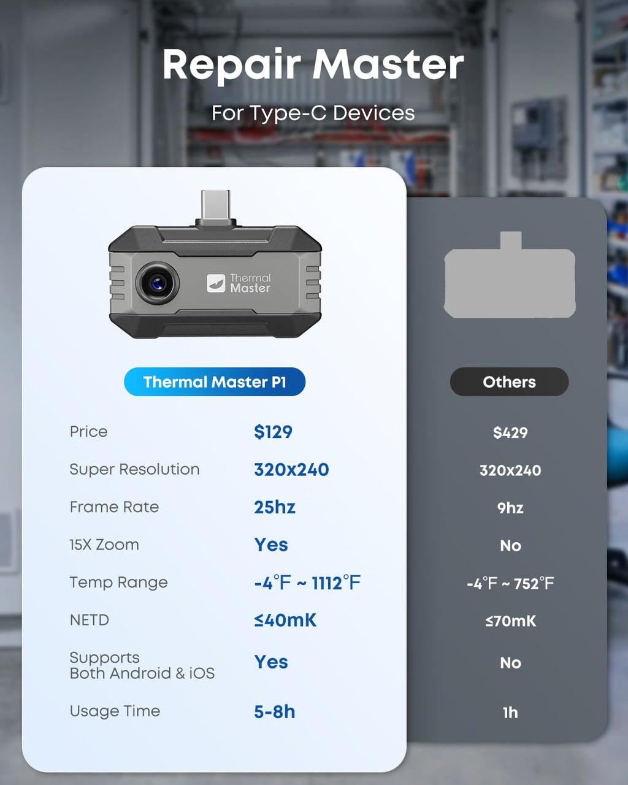Select the blue Thermal Master P1 badge
The width and height of the screenshot is (628, 785).
click(x=215, y=382)
